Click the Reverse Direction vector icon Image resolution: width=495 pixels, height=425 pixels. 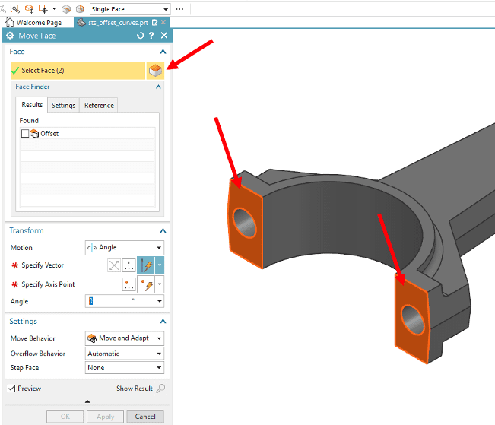(x=114, y=265)
